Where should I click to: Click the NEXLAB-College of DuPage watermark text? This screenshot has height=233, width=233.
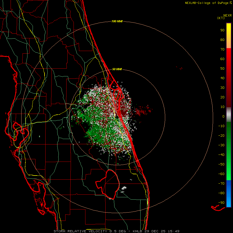pyautogui.click(x=207, y=3)
